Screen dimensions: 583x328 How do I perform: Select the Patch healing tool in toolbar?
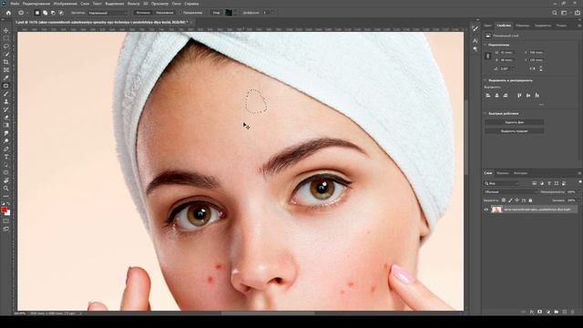6,86
